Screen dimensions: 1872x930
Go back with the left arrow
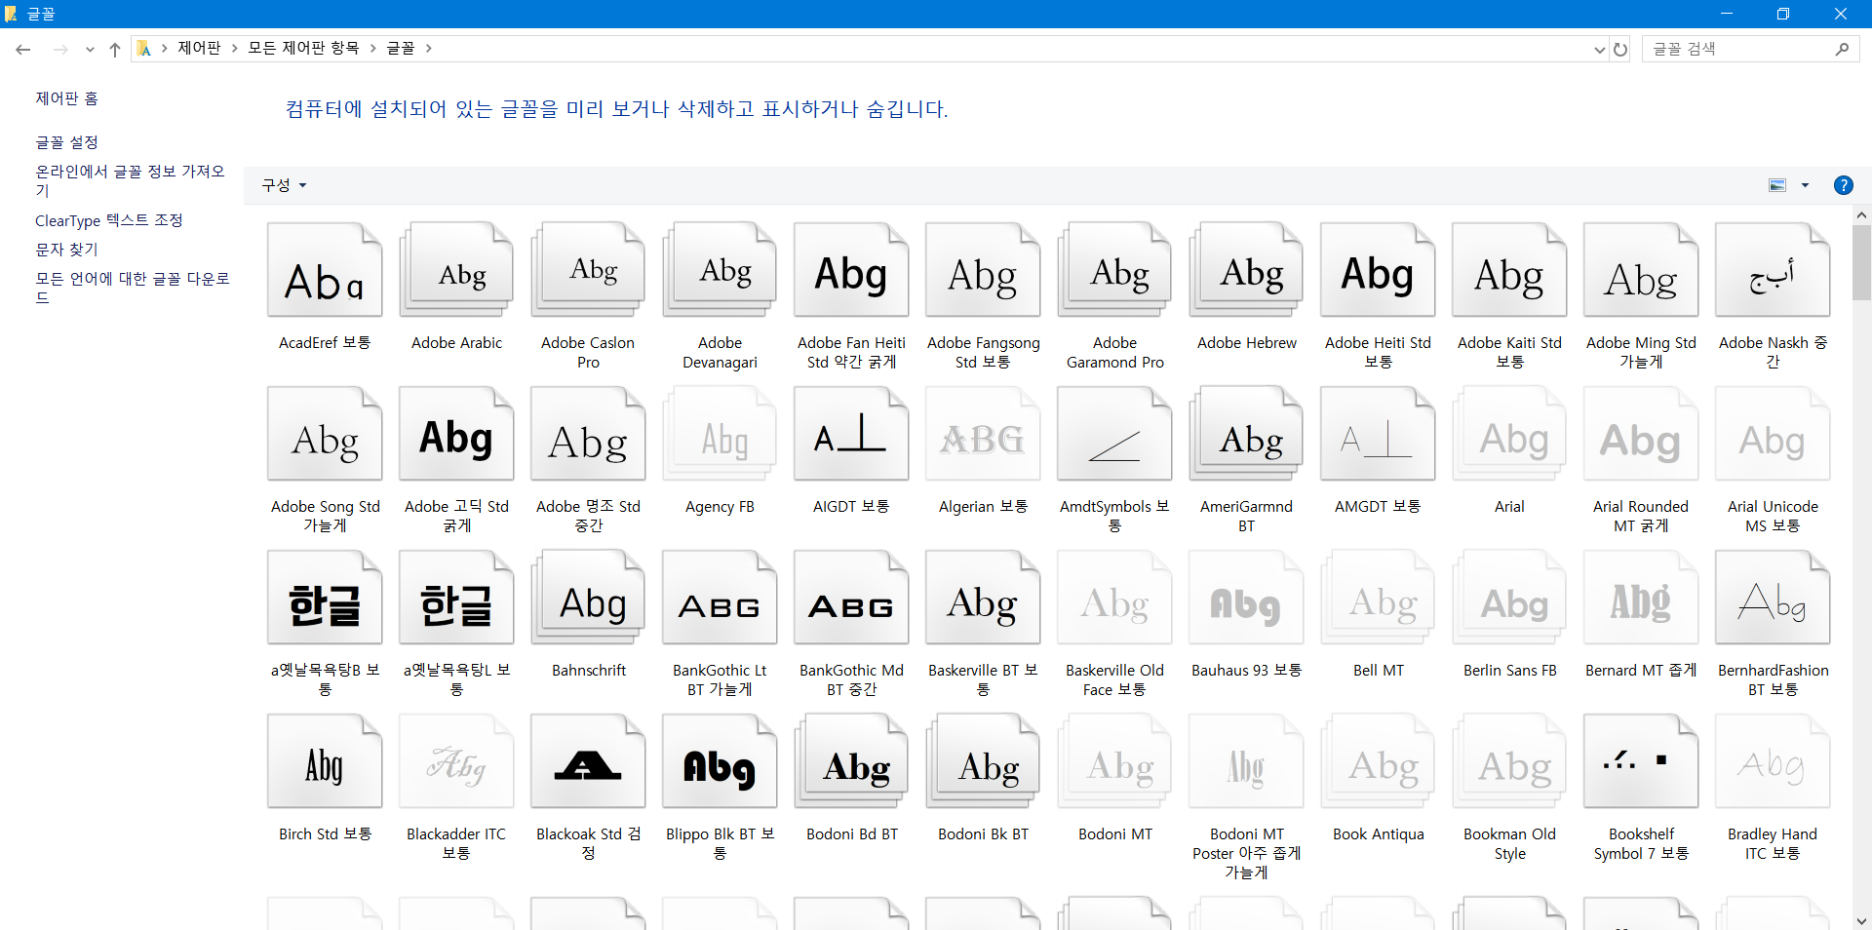(x=23, y=49)
